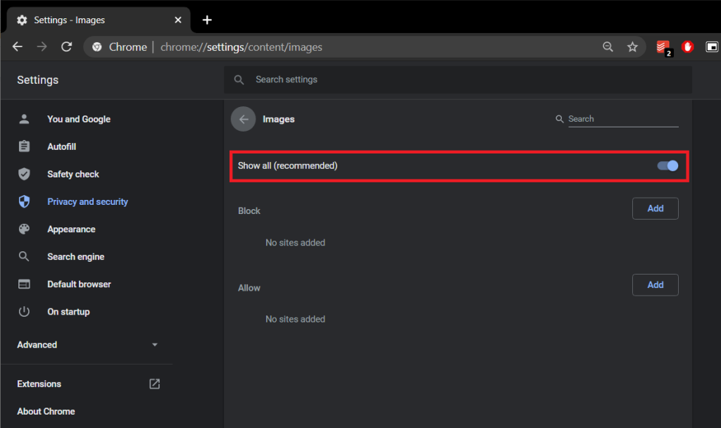Add a site to the Block list

(x=655, y=208)
